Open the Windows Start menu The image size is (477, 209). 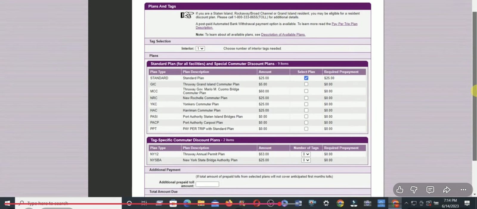click(7, 203)
